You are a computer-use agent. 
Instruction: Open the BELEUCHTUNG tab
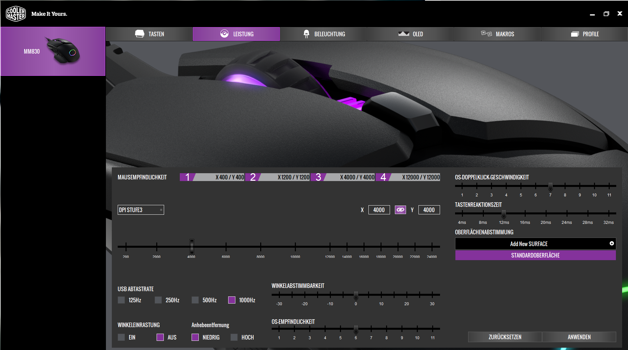click(x=323, y=34)
